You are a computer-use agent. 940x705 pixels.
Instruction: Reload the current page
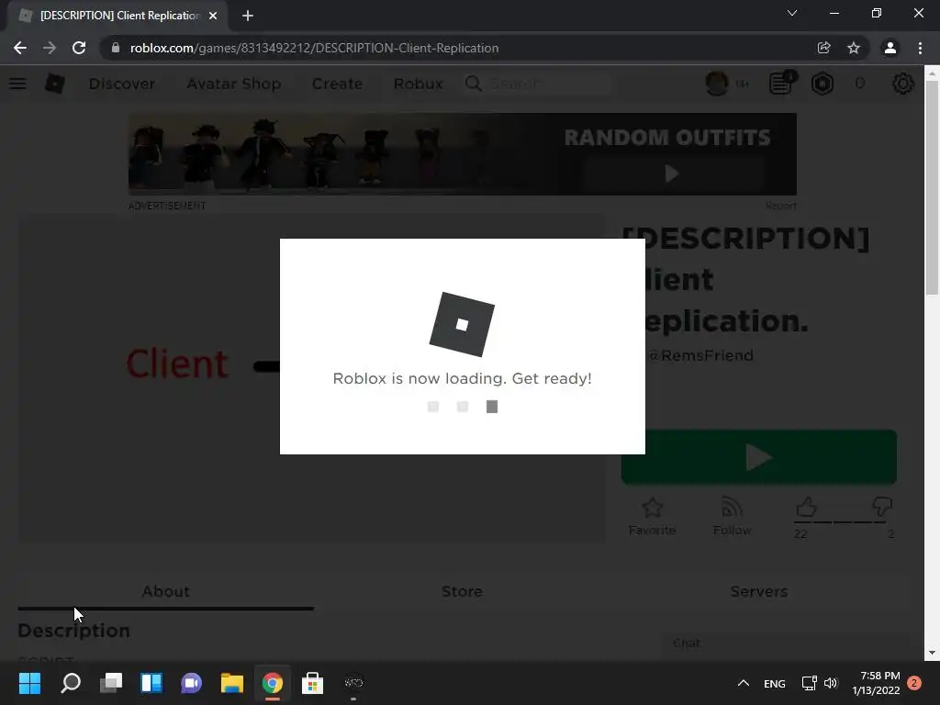tap(79, 48)
